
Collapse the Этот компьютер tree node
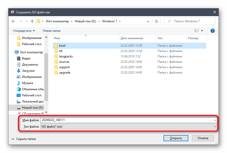[x=12, y=52]
